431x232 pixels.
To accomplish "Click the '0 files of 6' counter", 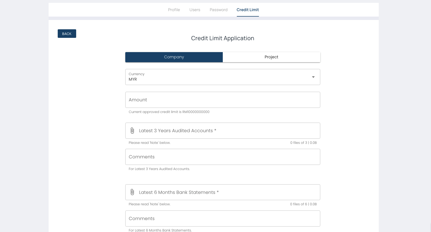I will click(303, 204).
